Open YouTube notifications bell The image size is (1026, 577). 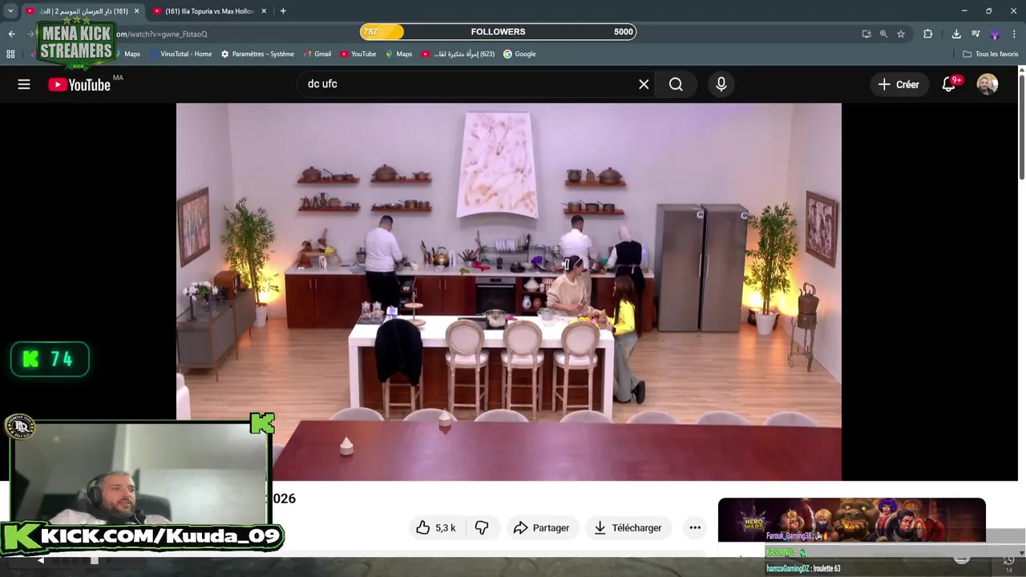pyautogui.click(x=949, y=84)
